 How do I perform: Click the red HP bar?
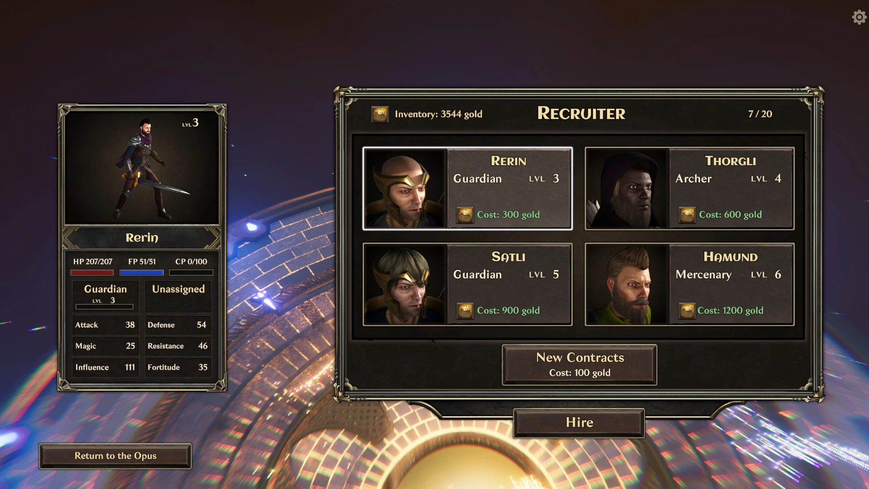[92, 273]
